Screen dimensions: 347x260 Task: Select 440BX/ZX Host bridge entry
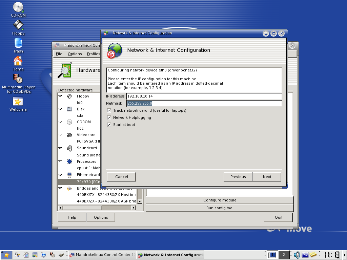(106, 195)
